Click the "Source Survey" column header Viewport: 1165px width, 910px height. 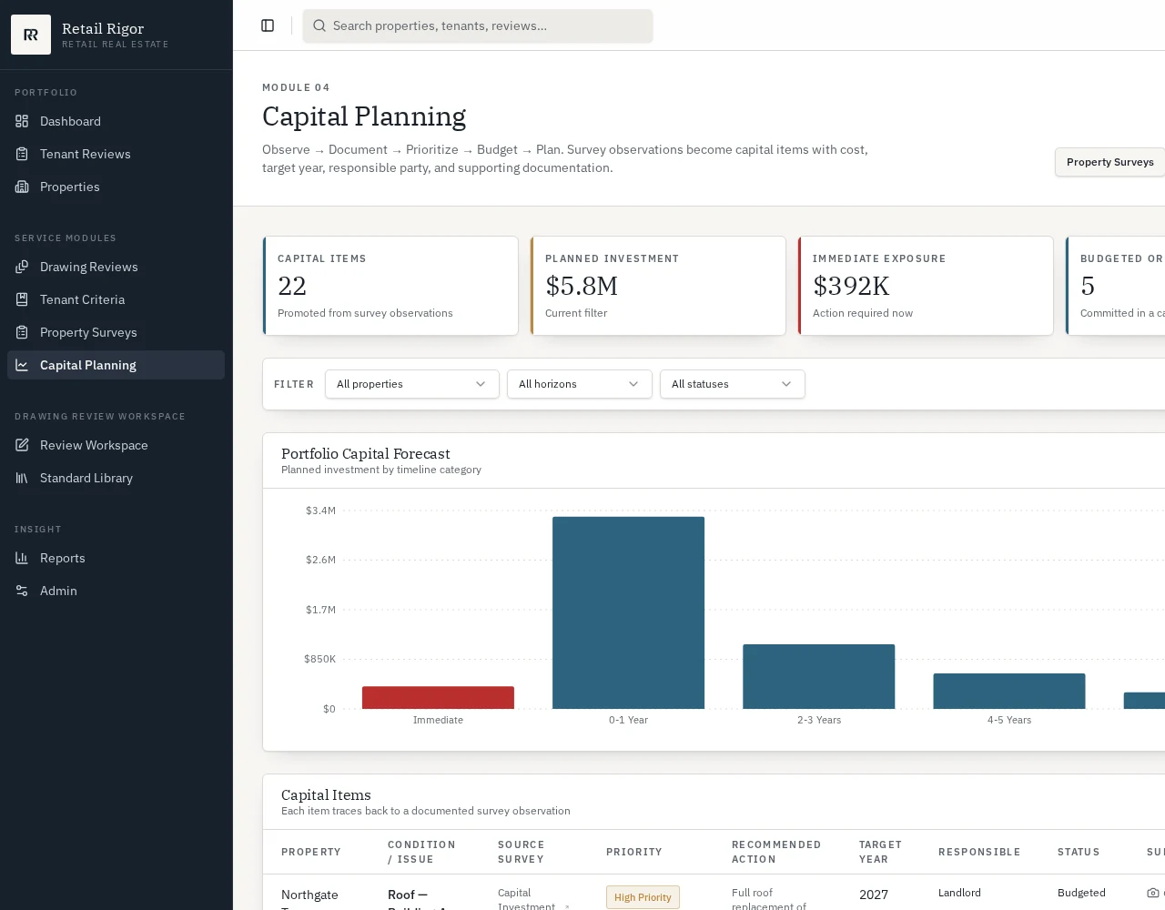pyautogui.click(x=522, y=852)
